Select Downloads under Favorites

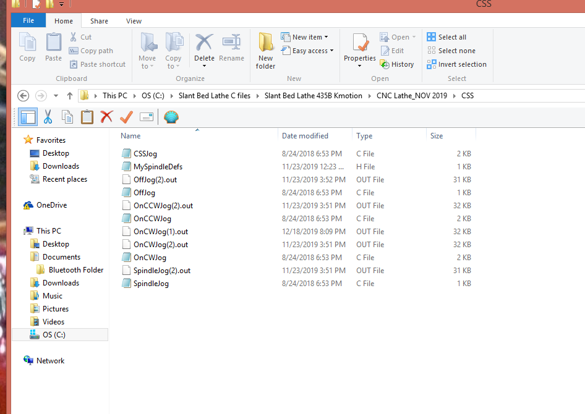61,166
